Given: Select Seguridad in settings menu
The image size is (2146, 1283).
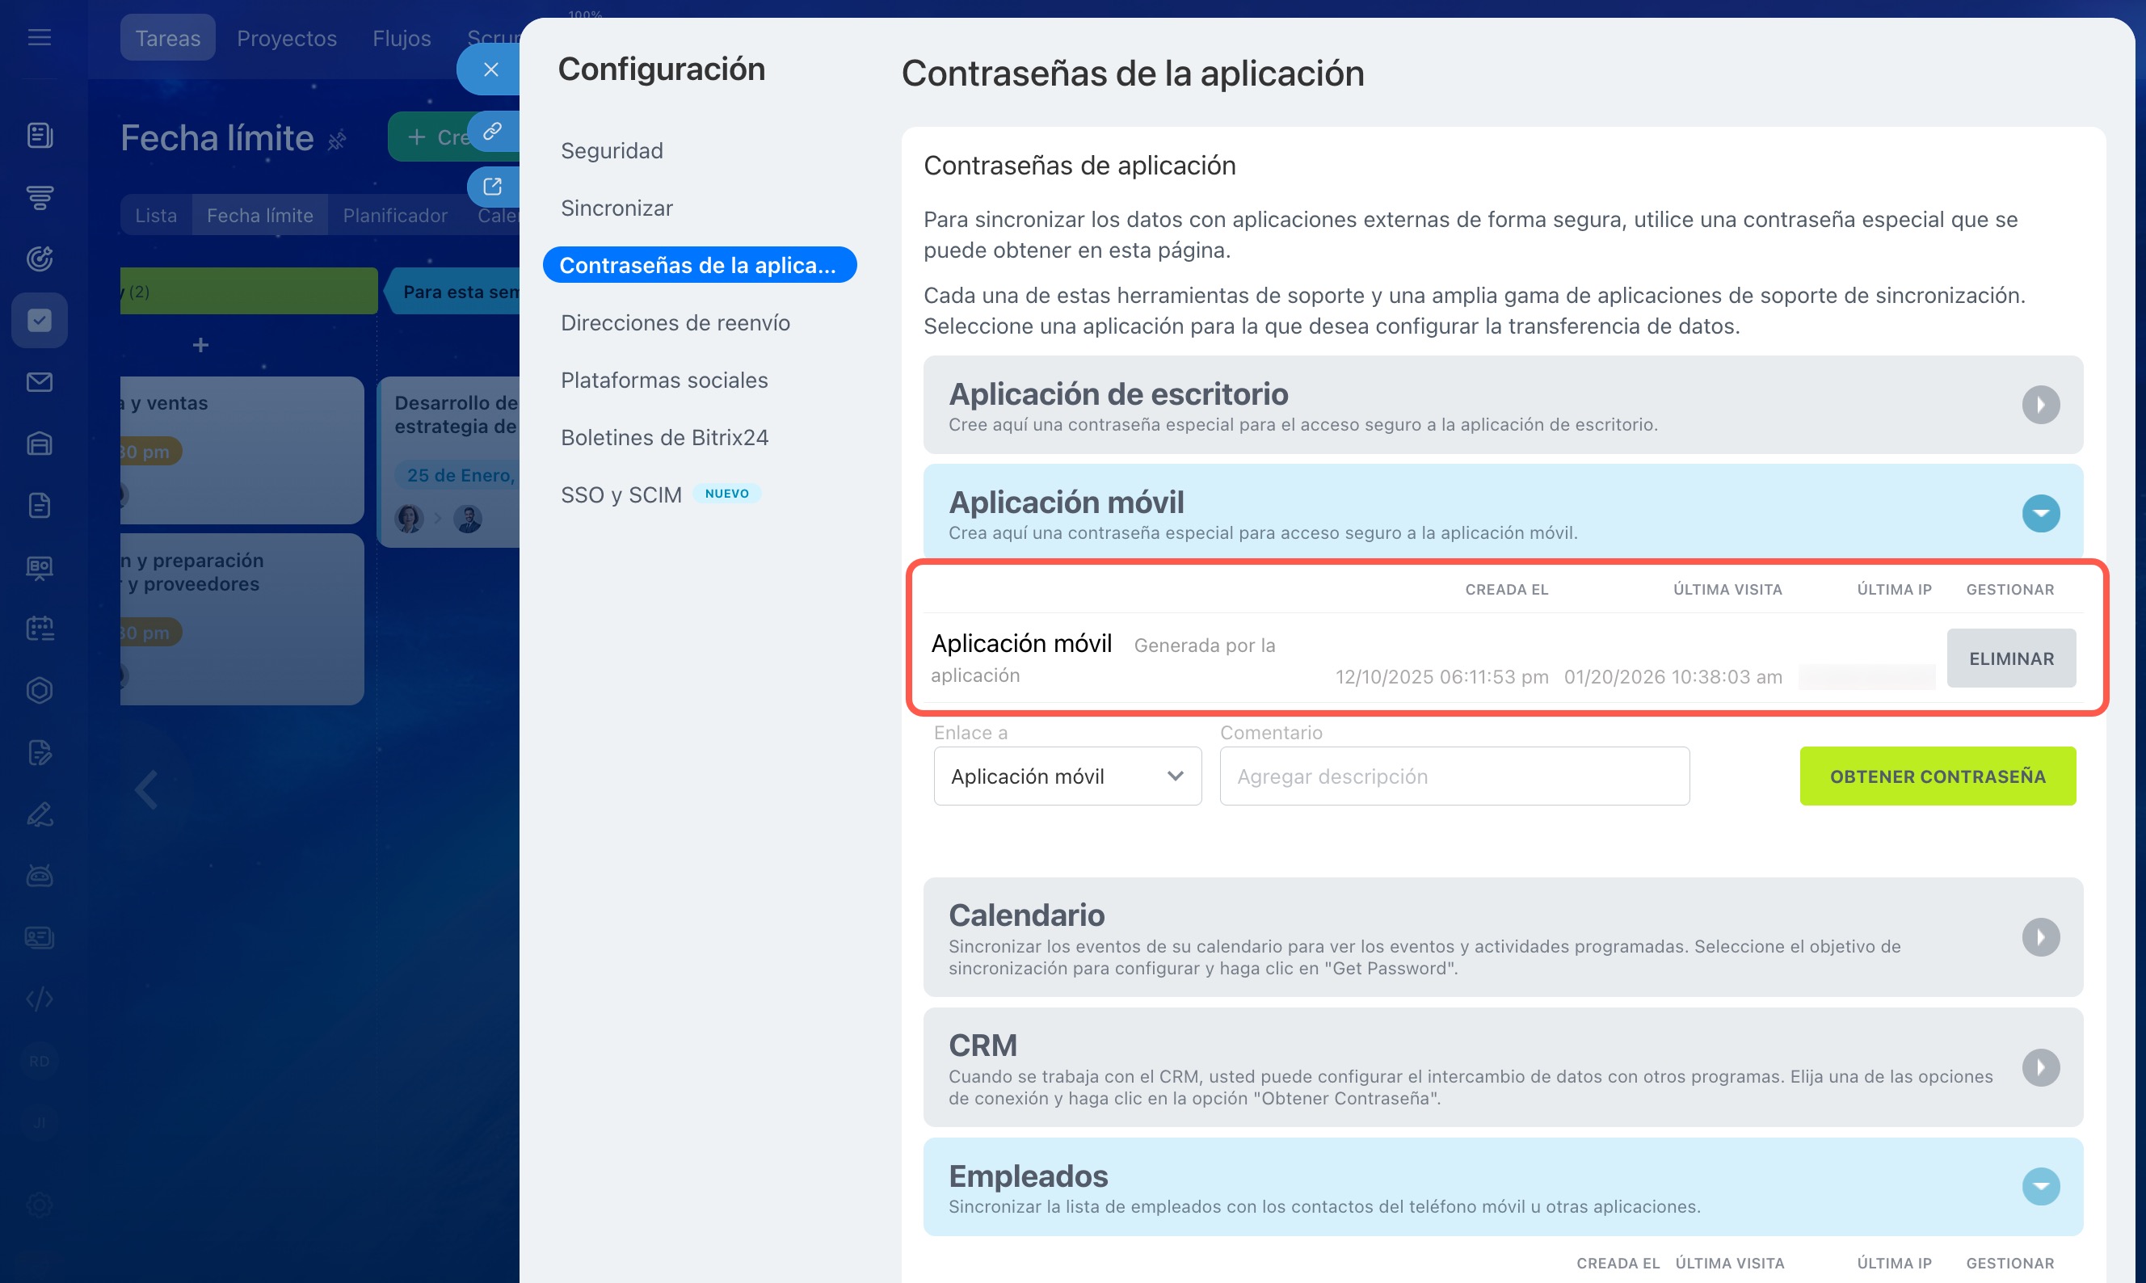Looking at the screenshot, I should (612, 150).
